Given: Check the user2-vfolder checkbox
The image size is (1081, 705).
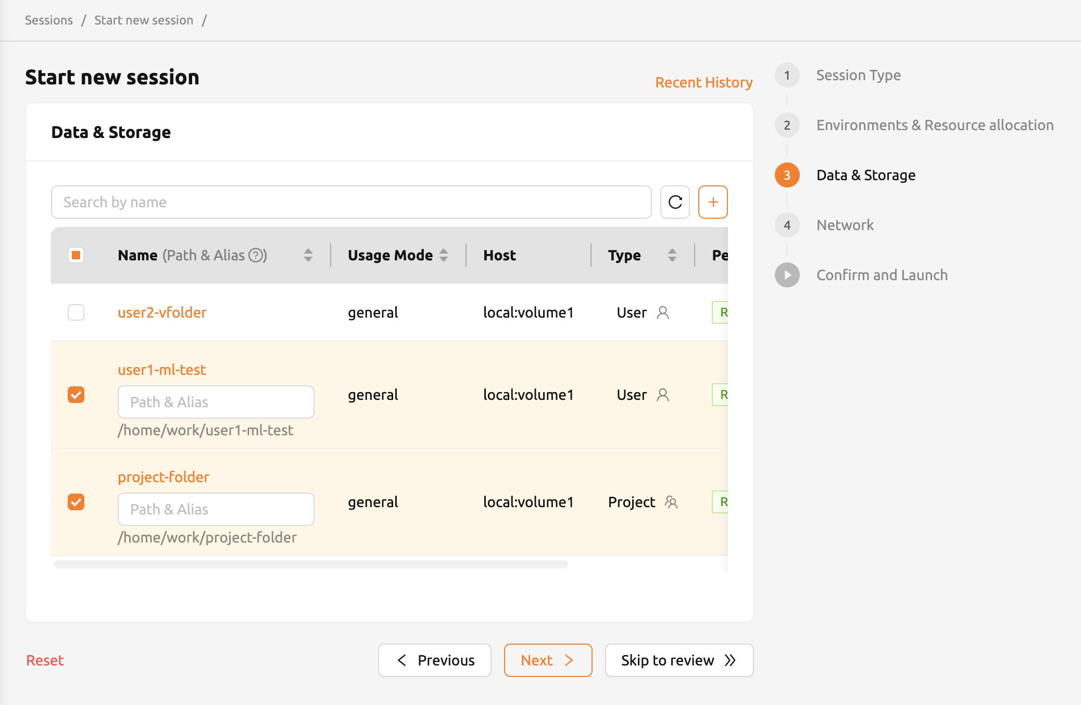Looking at the screenshot, I should [76, 312].
